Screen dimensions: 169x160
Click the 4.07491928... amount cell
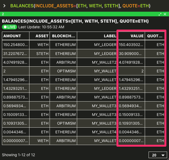click(x=16, y=62)
